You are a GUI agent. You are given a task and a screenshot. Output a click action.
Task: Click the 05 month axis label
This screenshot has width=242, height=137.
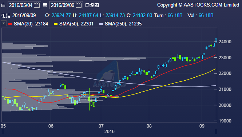click(x=3, y=126)
